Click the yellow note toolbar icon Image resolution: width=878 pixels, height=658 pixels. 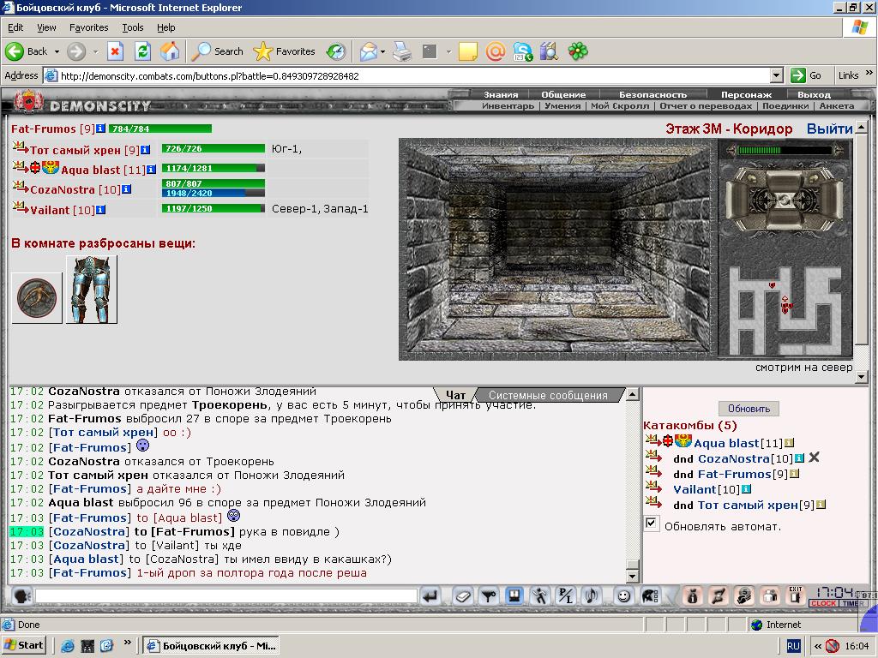pyautogui.click(x=467, y=51)
